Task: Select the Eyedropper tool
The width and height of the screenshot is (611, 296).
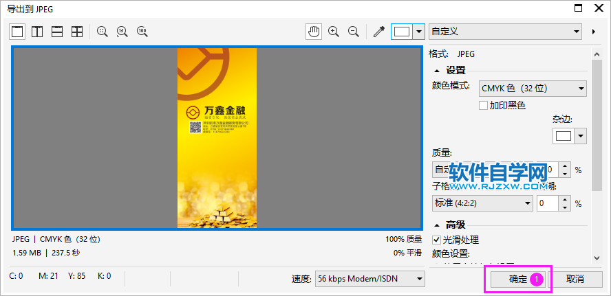Action: coord(378,32)
